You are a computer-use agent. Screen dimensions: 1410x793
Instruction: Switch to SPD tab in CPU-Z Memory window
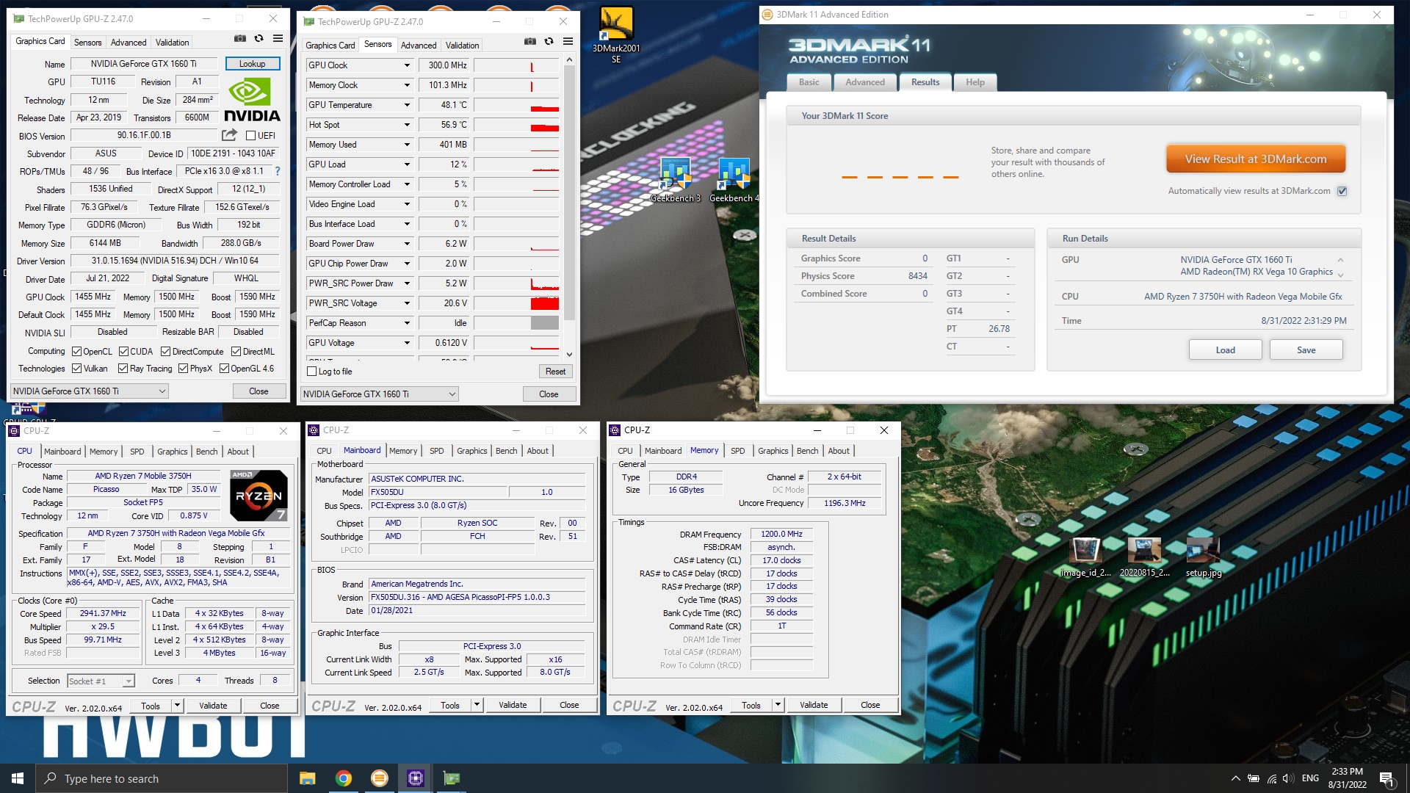737,451
